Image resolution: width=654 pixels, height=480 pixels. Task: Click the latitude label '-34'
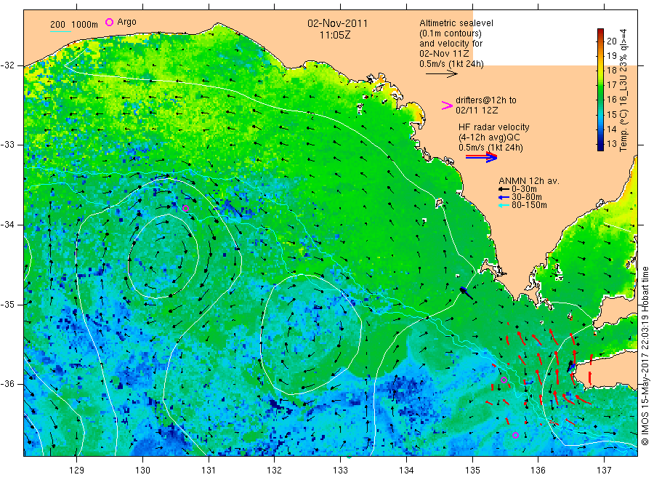8,225
